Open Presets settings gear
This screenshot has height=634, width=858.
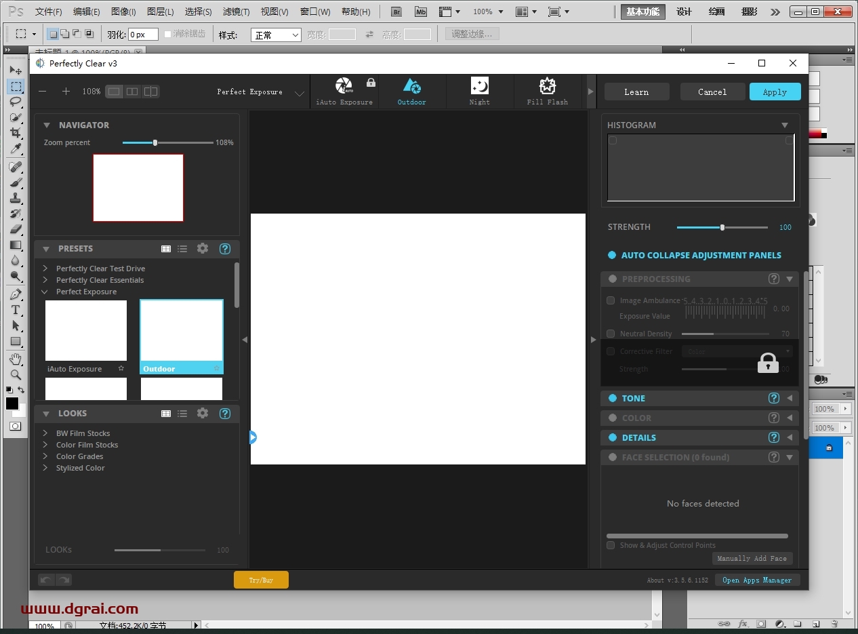coord(203,248)
